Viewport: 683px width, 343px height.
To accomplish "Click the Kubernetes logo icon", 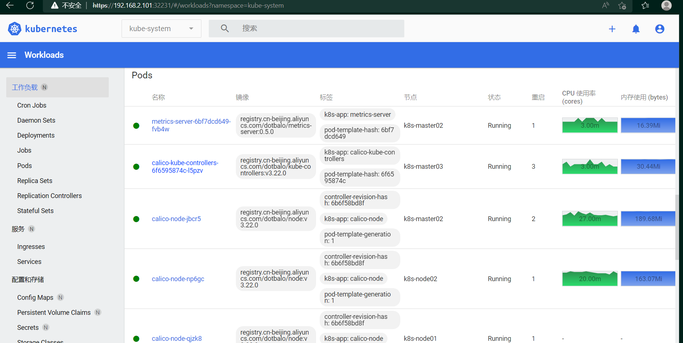I will (15, 29).
